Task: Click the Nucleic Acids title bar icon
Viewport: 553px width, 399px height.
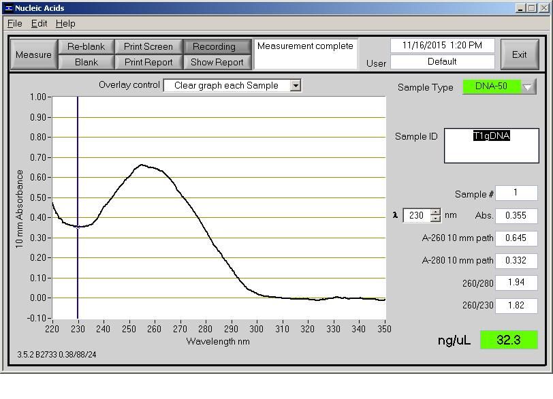Action: click(x=9, y=7)
